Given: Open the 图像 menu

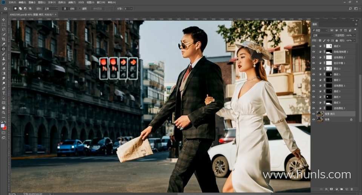Looking at the screenshot, I should coord(32,2).
